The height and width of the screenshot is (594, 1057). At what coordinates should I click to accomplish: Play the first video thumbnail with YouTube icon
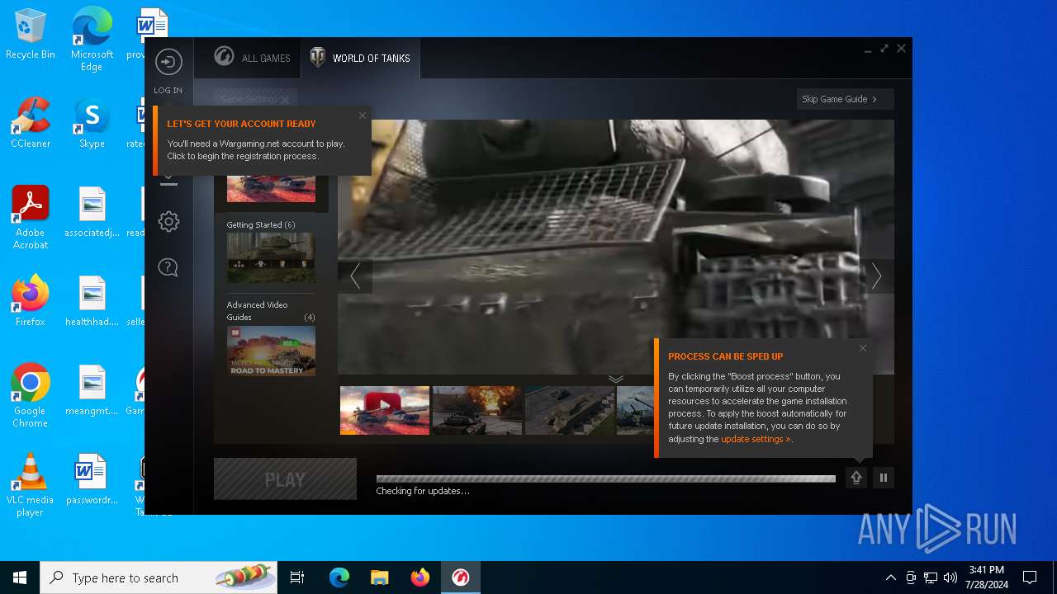click(x=385, y=410)
